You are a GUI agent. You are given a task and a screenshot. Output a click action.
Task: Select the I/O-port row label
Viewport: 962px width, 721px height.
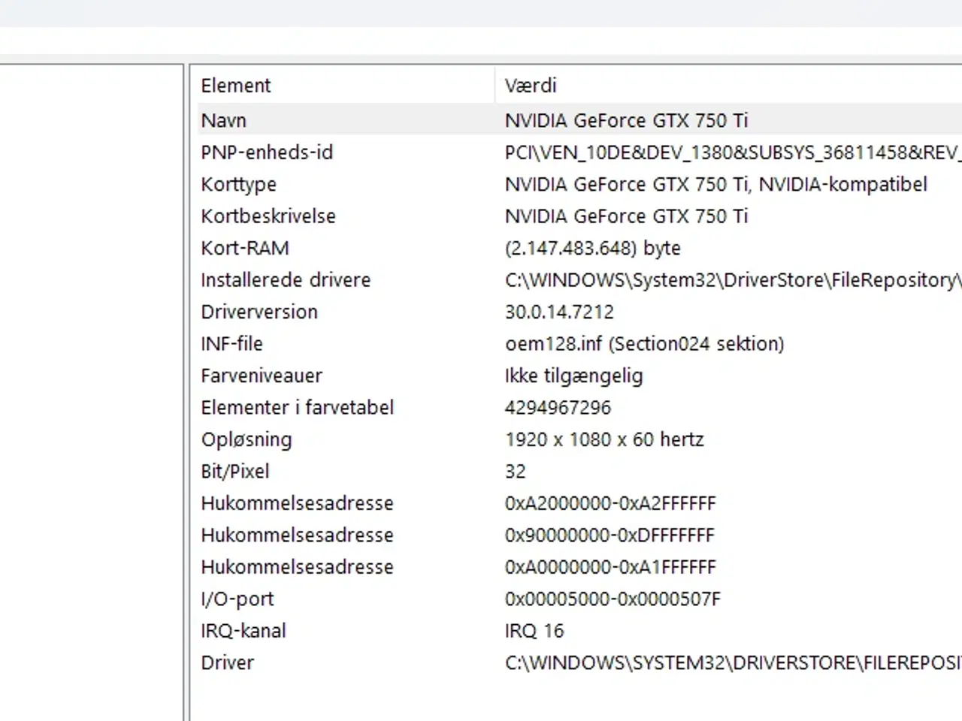point(237,599)
